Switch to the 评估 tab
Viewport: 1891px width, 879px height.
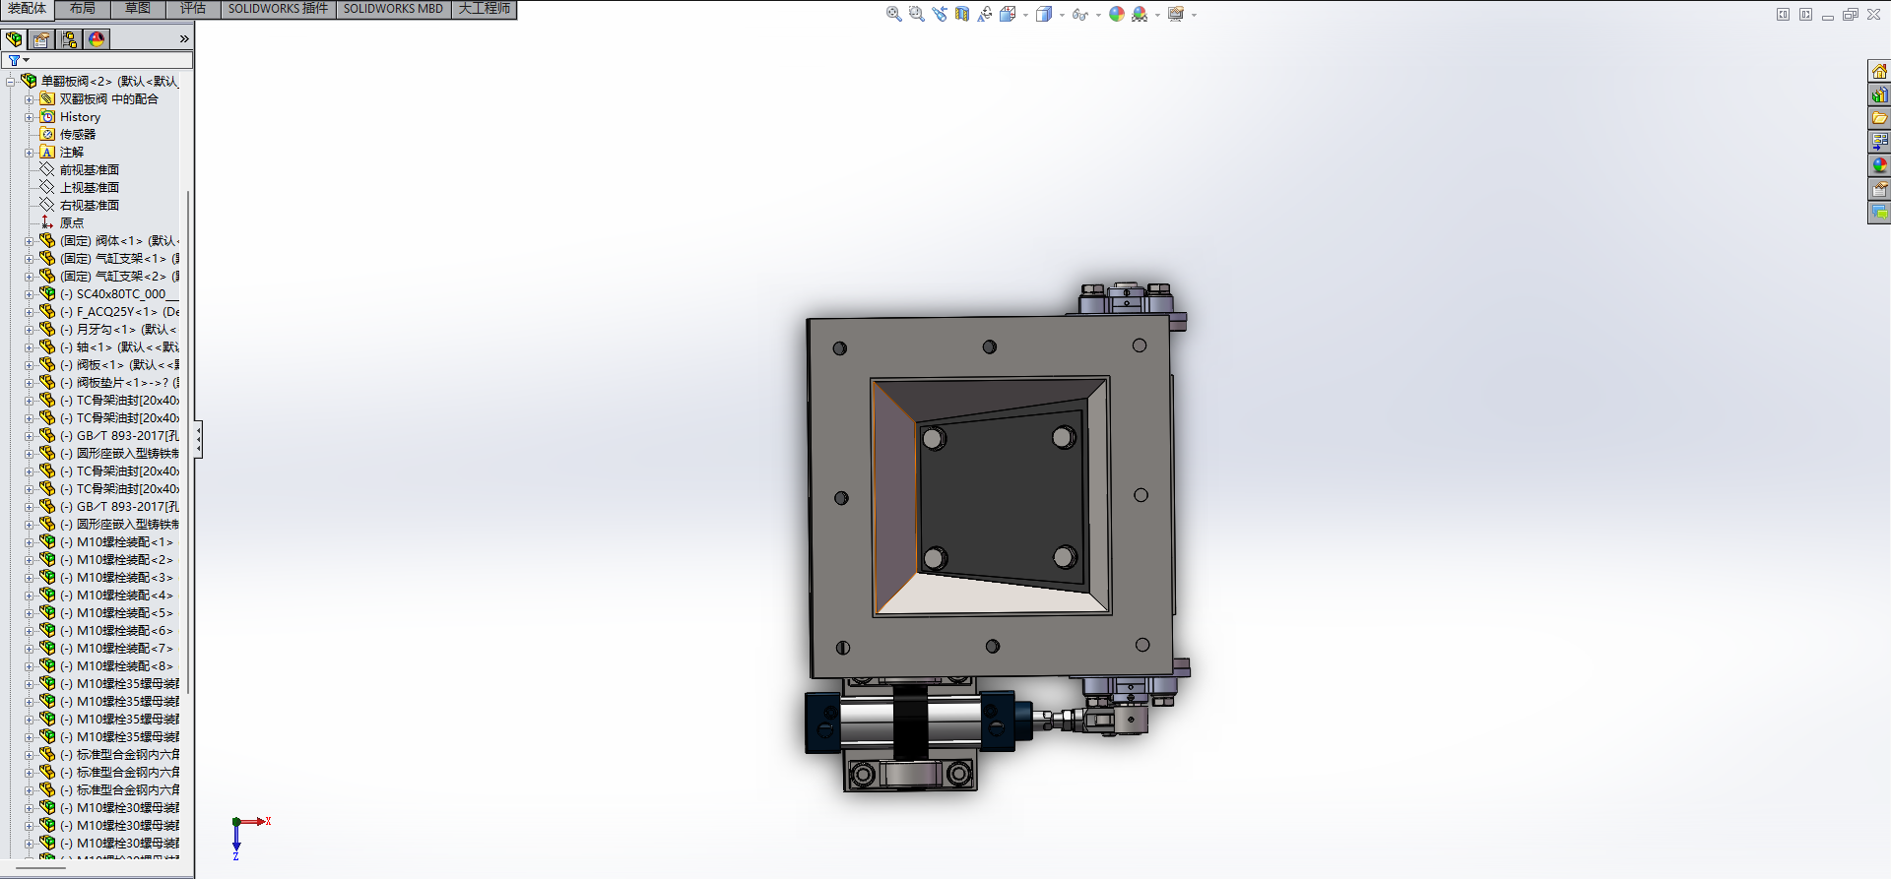click(193, 9)
